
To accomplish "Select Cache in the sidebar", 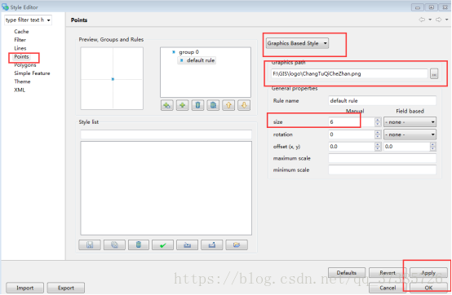I will tap(21, 31).
